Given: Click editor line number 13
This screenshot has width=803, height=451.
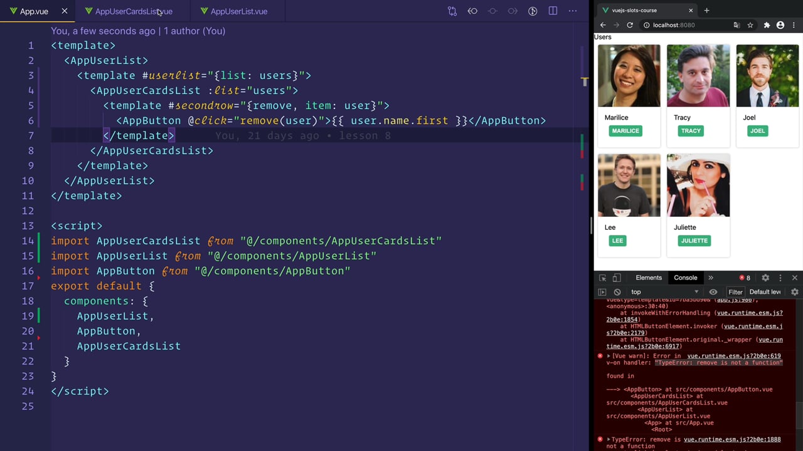Looking at the screenshot, I should pos(28,225).
